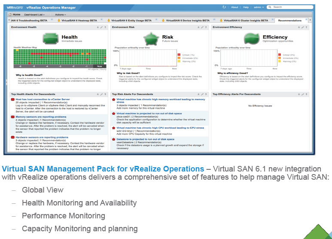Collapse the Top Health Alerts For Descendants widget

[x=98, y=94]
